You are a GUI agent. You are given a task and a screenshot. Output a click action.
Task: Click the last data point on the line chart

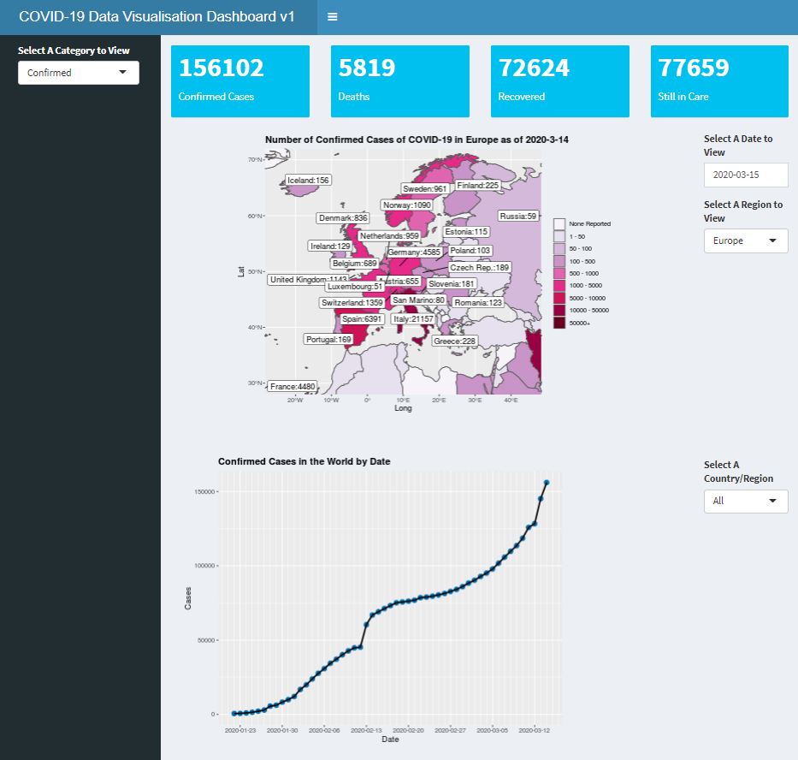[547, 482]
